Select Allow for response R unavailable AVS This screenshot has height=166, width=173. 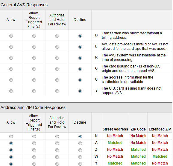[x=11, y=58]
